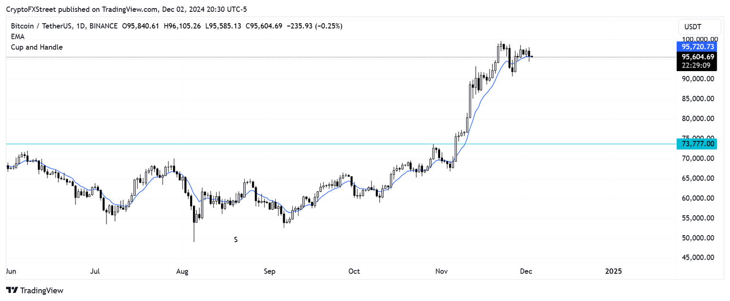730x301 pixels.
Task: Click the 2025 label on time axis
Action: tap(613, 272)
